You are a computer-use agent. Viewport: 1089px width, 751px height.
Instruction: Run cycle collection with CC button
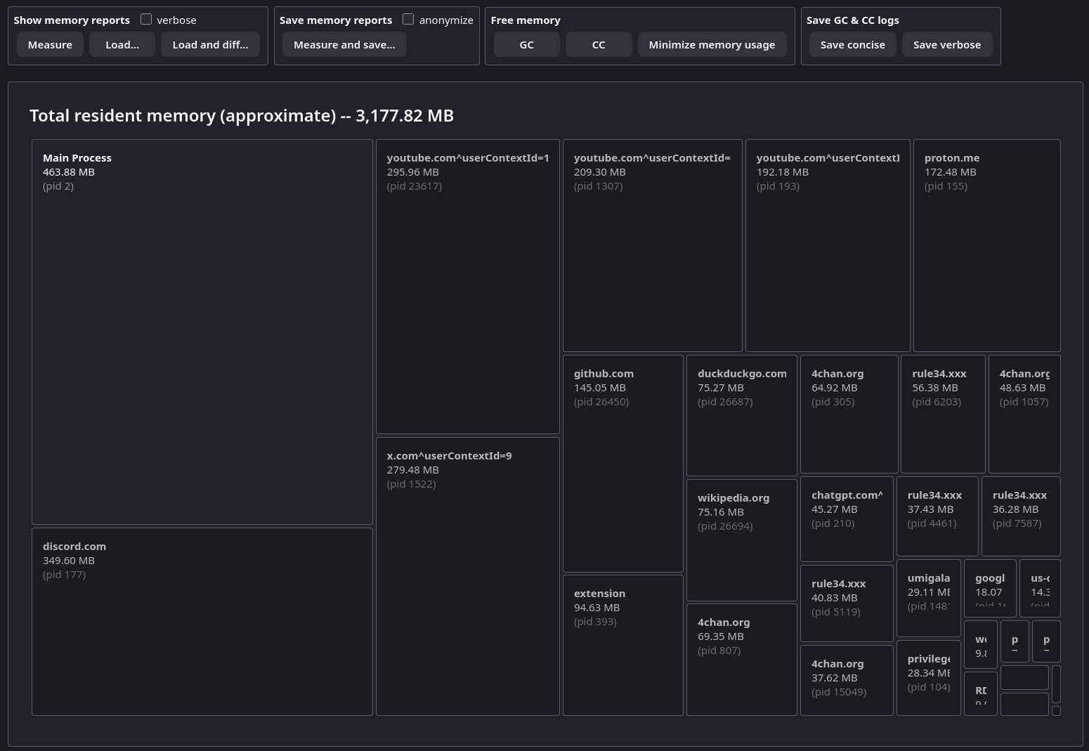pyautogui.click(x=599, y=44)
